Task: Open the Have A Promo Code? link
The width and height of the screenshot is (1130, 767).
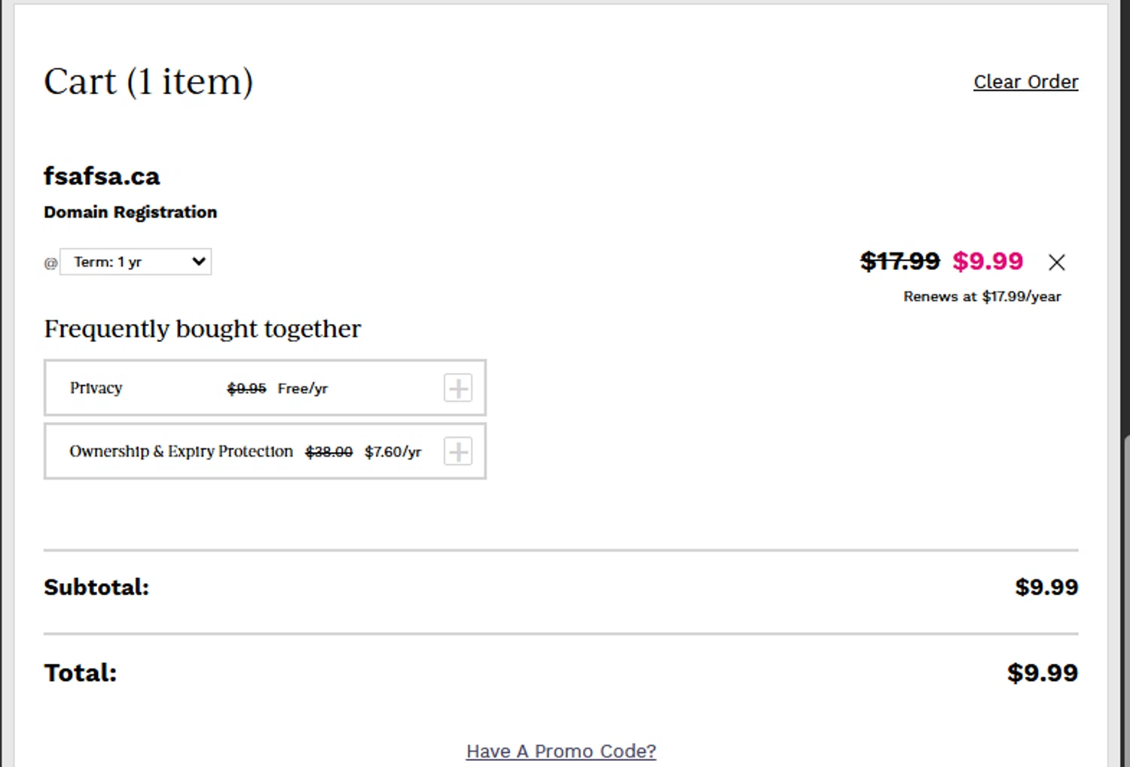Action: click(560, 751)
